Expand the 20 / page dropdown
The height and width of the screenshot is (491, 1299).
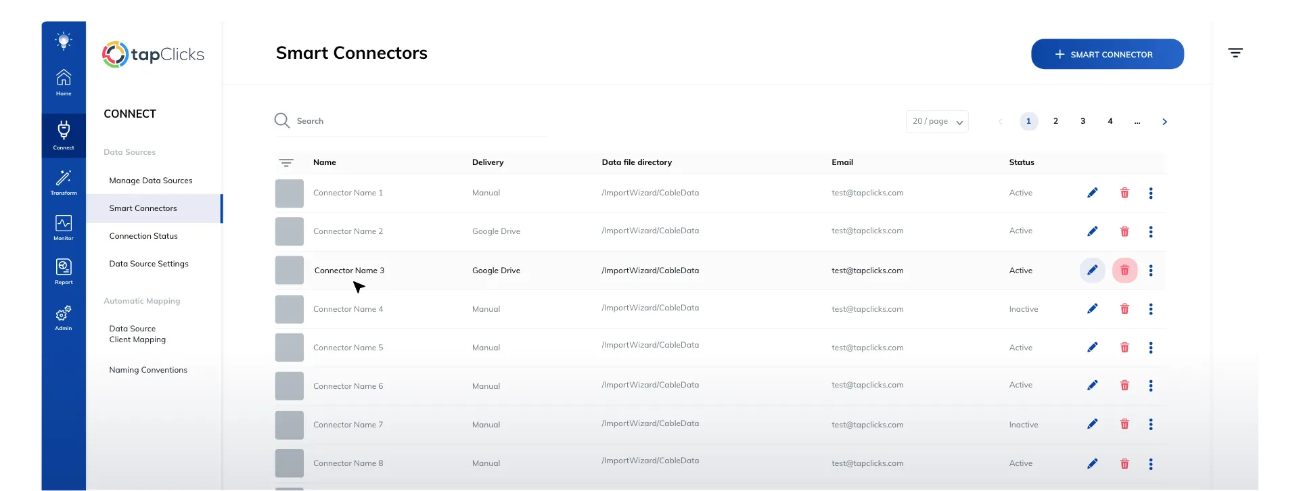(x=937, y=122)
